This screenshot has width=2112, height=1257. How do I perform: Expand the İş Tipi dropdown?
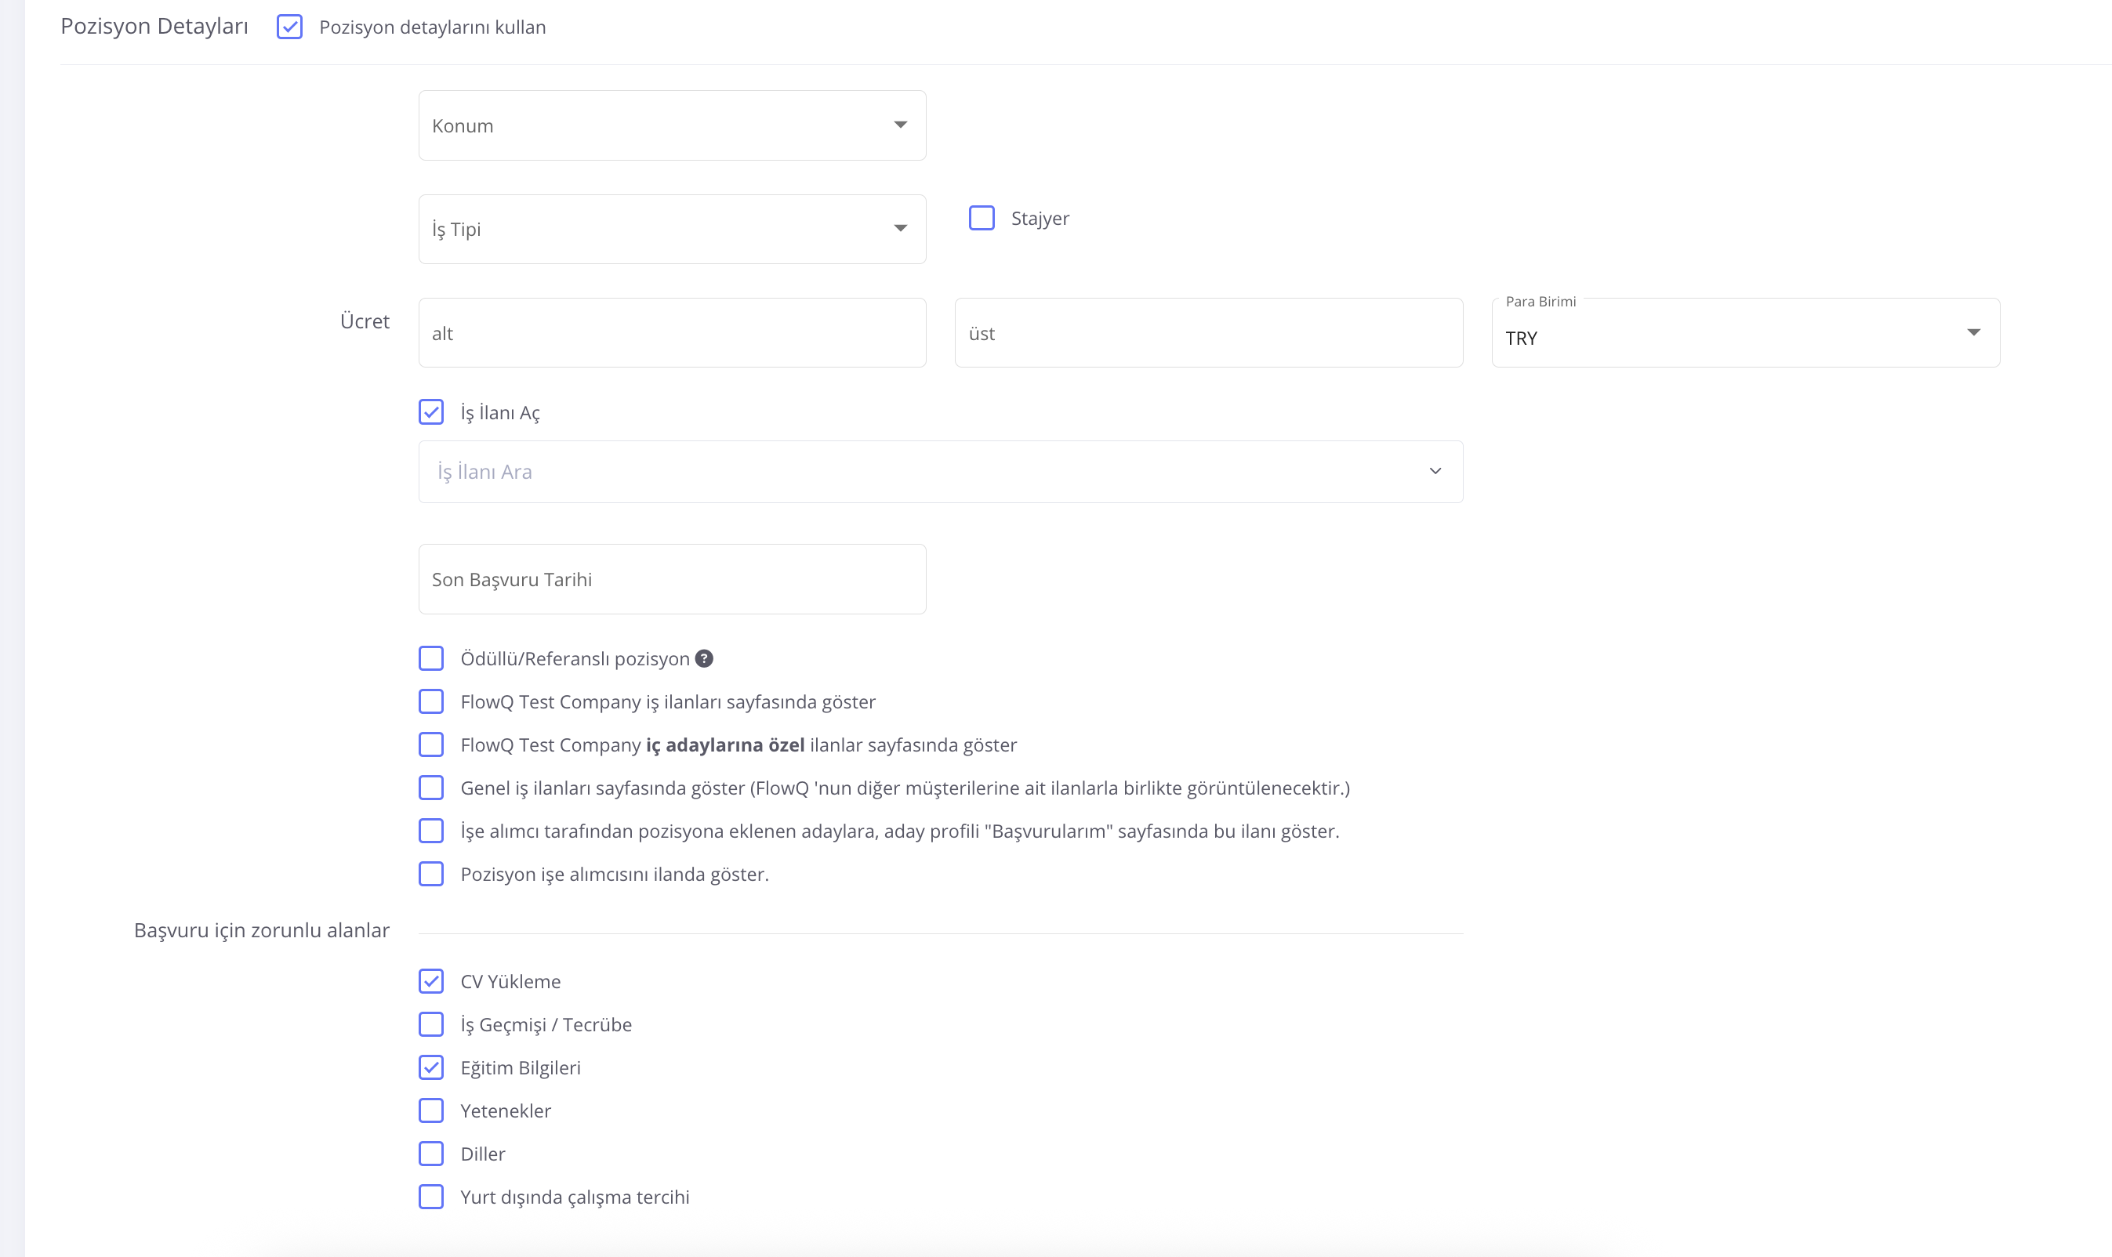click(671, 229)
